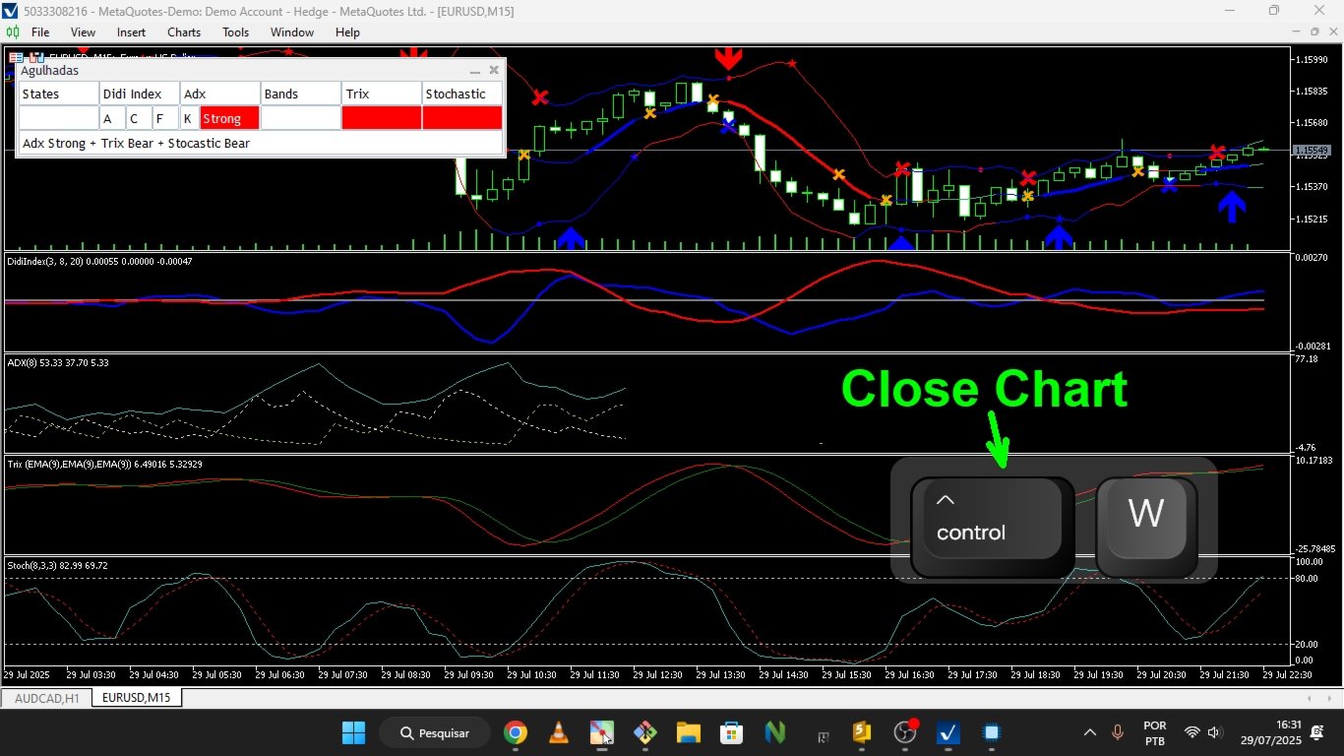This screenshot has height=756, width=1344.
Task: Click the microphone icon in system tray
Action: coord(1118,732)
